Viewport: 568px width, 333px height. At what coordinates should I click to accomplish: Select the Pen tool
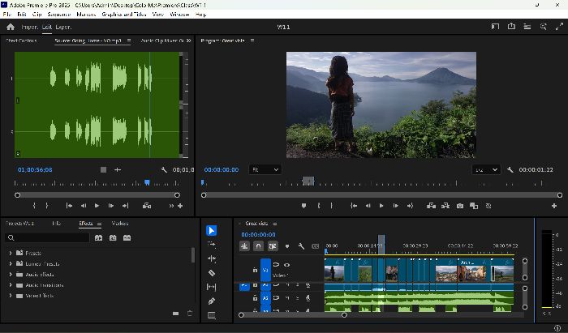pos(212,301)
